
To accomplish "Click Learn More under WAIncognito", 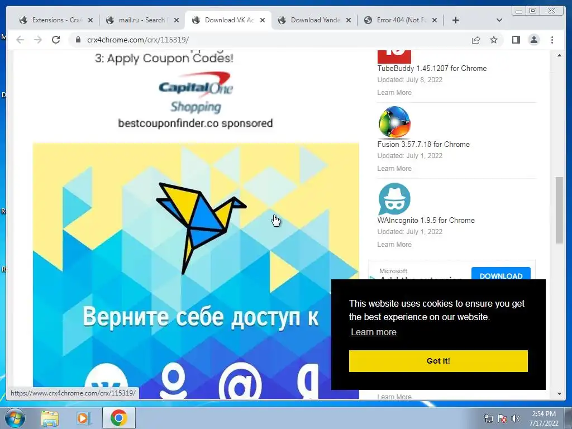I will (x=394, y=245).
